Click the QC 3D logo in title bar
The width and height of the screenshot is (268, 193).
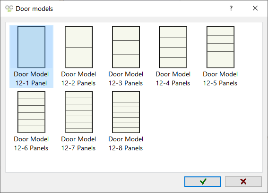(x=9, y=9)
